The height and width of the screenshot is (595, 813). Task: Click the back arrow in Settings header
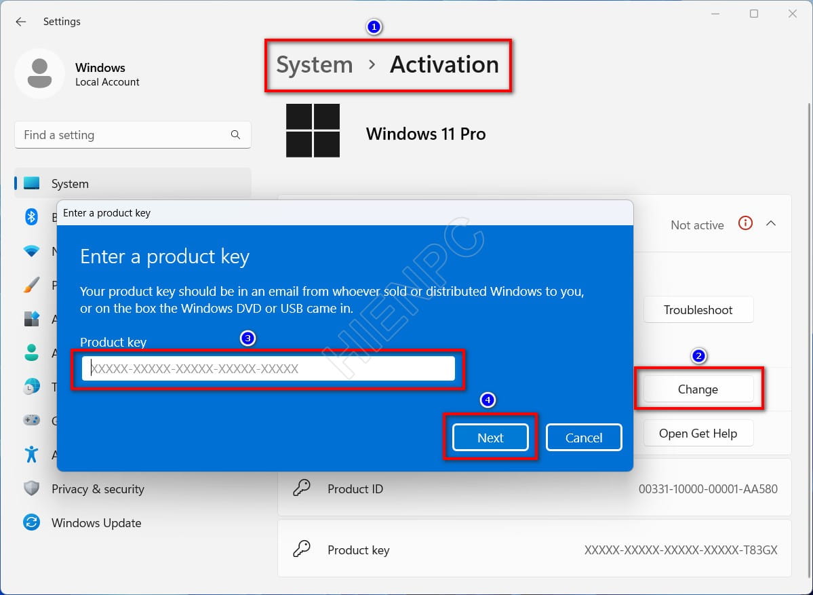coord(21,21)
